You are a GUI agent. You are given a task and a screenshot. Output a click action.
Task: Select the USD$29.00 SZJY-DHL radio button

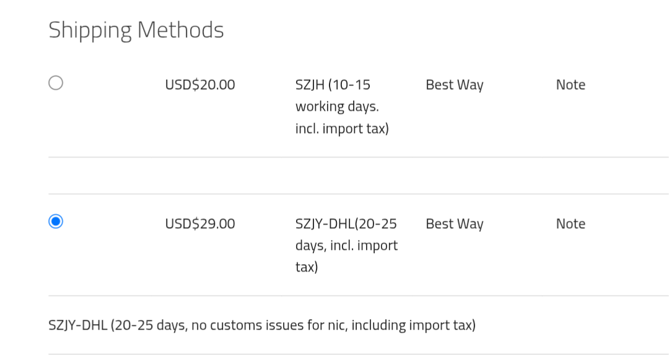coord(56,221)
